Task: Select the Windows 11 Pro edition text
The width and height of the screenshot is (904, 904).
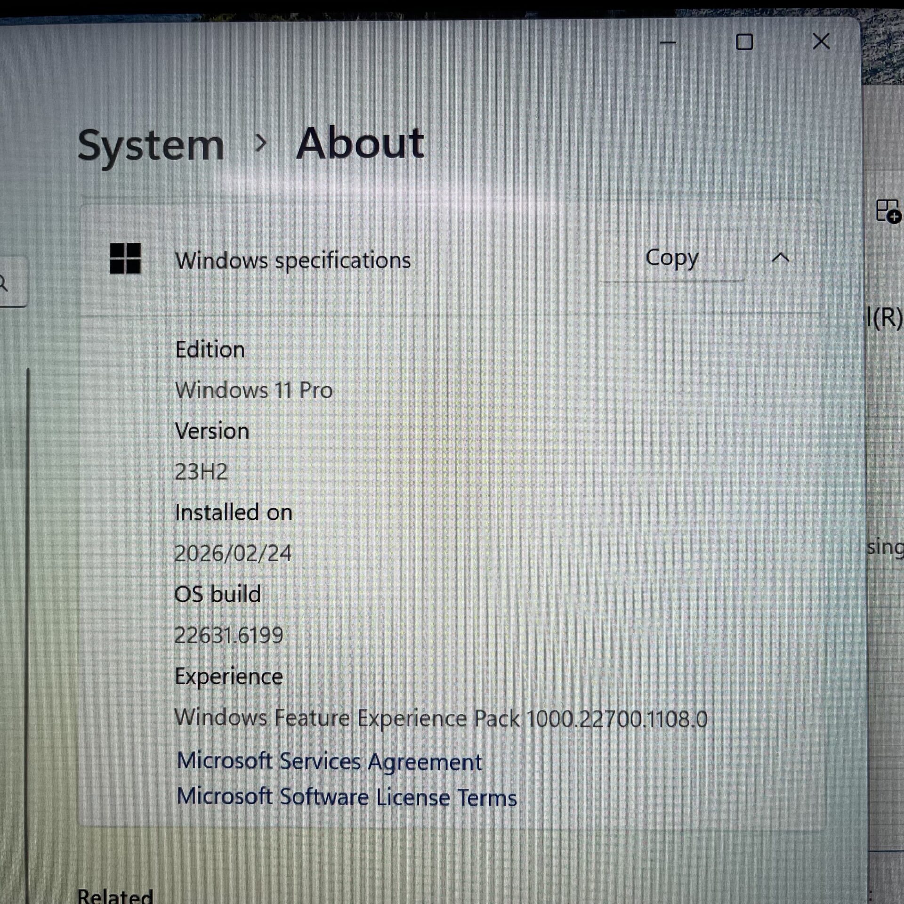Action: (254, 390)
